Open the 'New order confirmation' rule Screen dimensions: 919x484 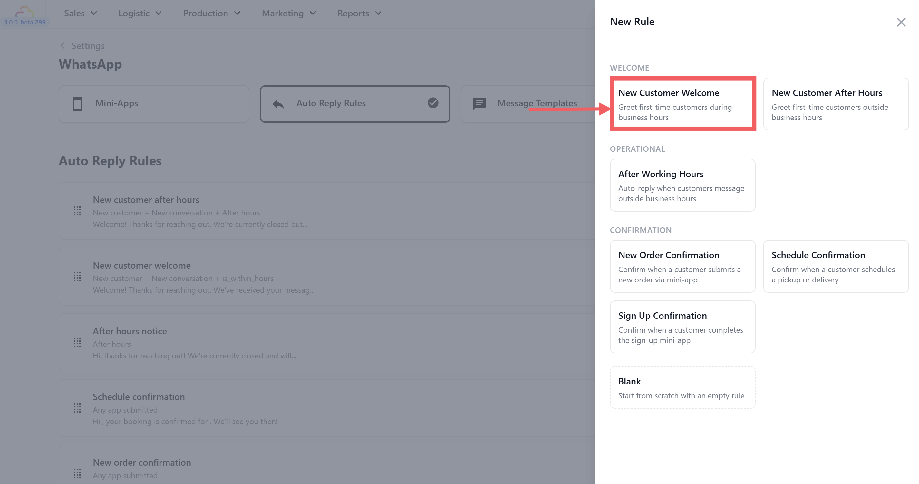(x=326, y=464)
